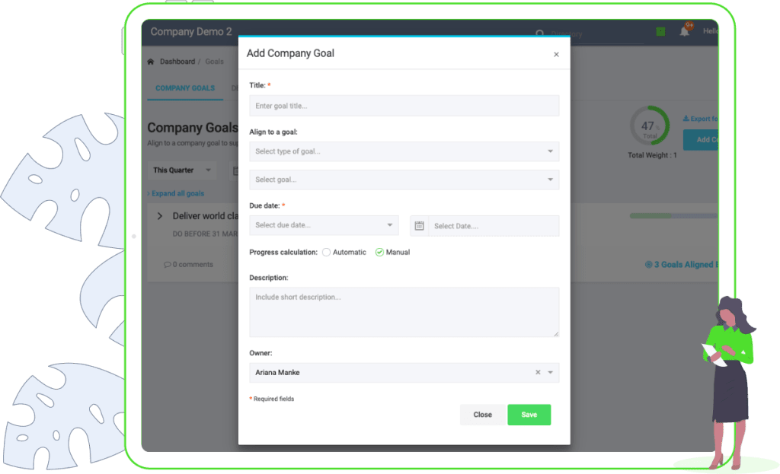Switch to the Company Goals tab
The height and width of the screenshot is (474, 780).
(x=185, y=88)
